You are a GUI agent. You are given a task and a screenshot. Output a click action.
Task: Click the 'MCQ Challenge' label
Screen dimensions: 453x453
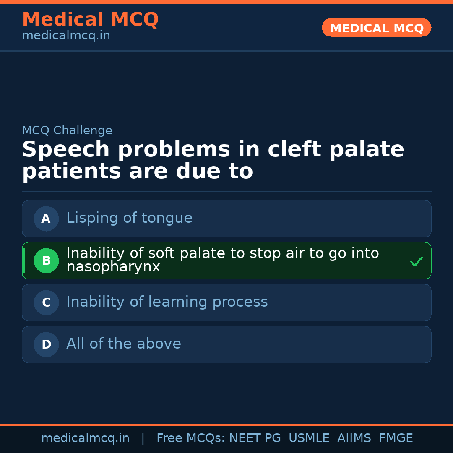click(67, 130)
